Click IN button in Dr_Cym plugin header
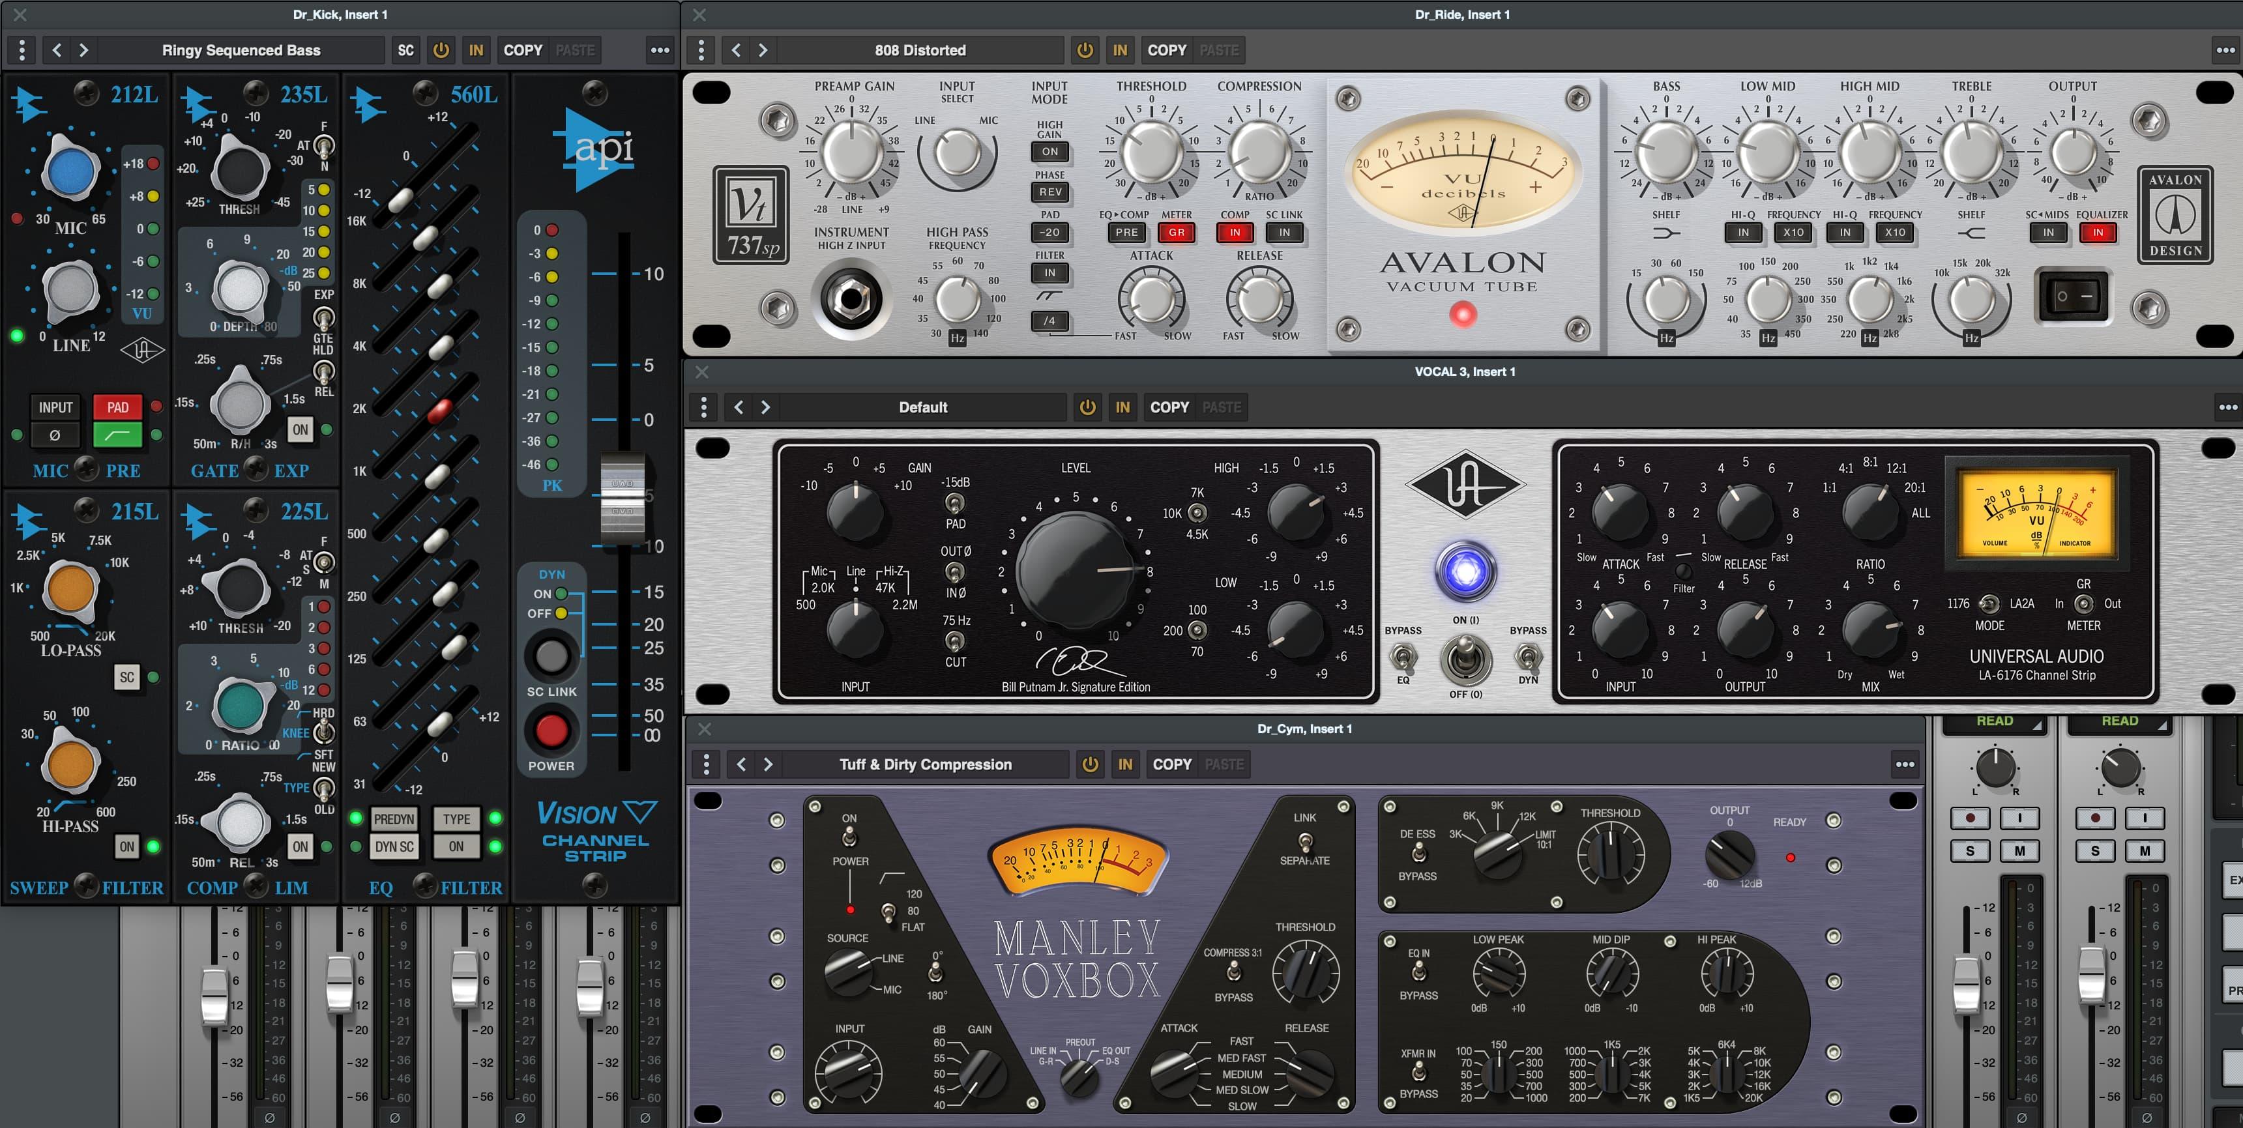This screenshot has height=1128, width=2243. click(1125, 764)
